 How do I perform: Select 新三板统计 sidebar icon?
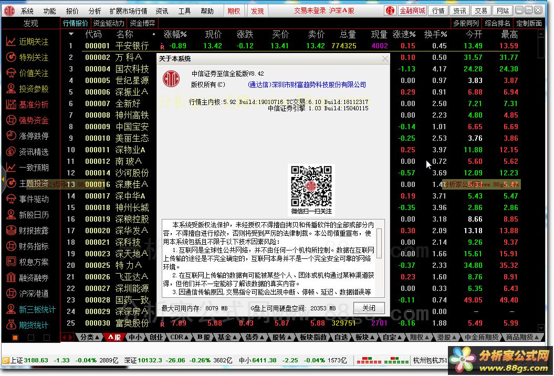pyautogui.click(x=11, y=309)
